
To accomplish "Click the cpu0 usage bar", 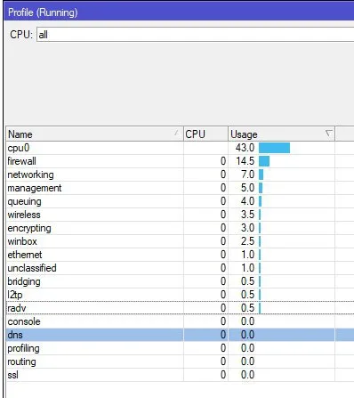I will pos(274,148).
